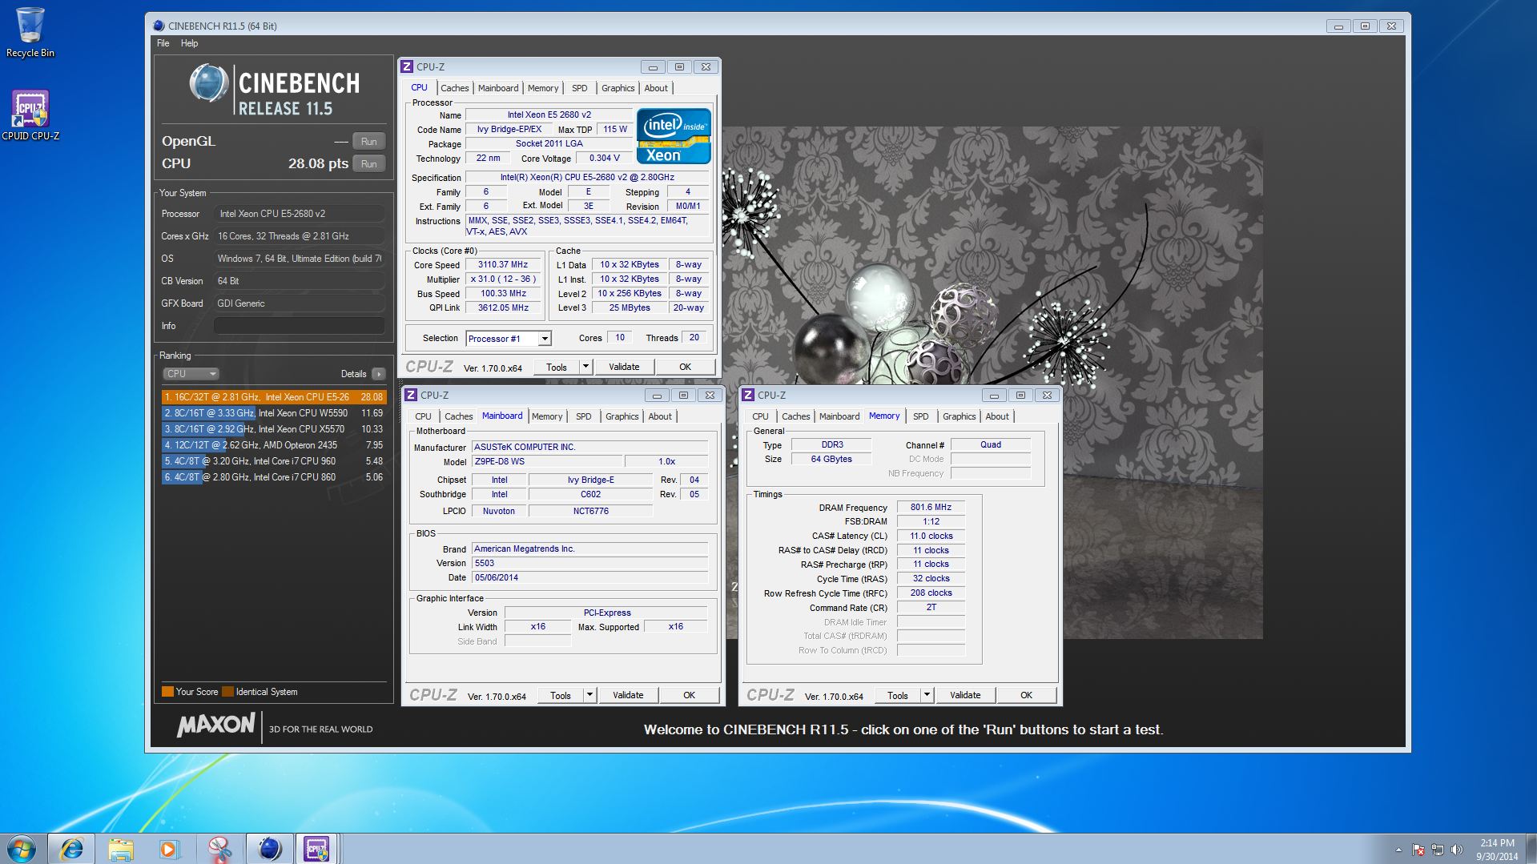1537x864 pixels.
Task: Switch to Cinebench via its taskbar icon
Action: [x=269, y=849]
